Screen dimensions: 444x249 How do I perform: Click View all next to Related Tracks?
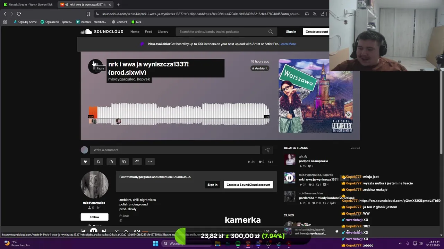[355, 148]
